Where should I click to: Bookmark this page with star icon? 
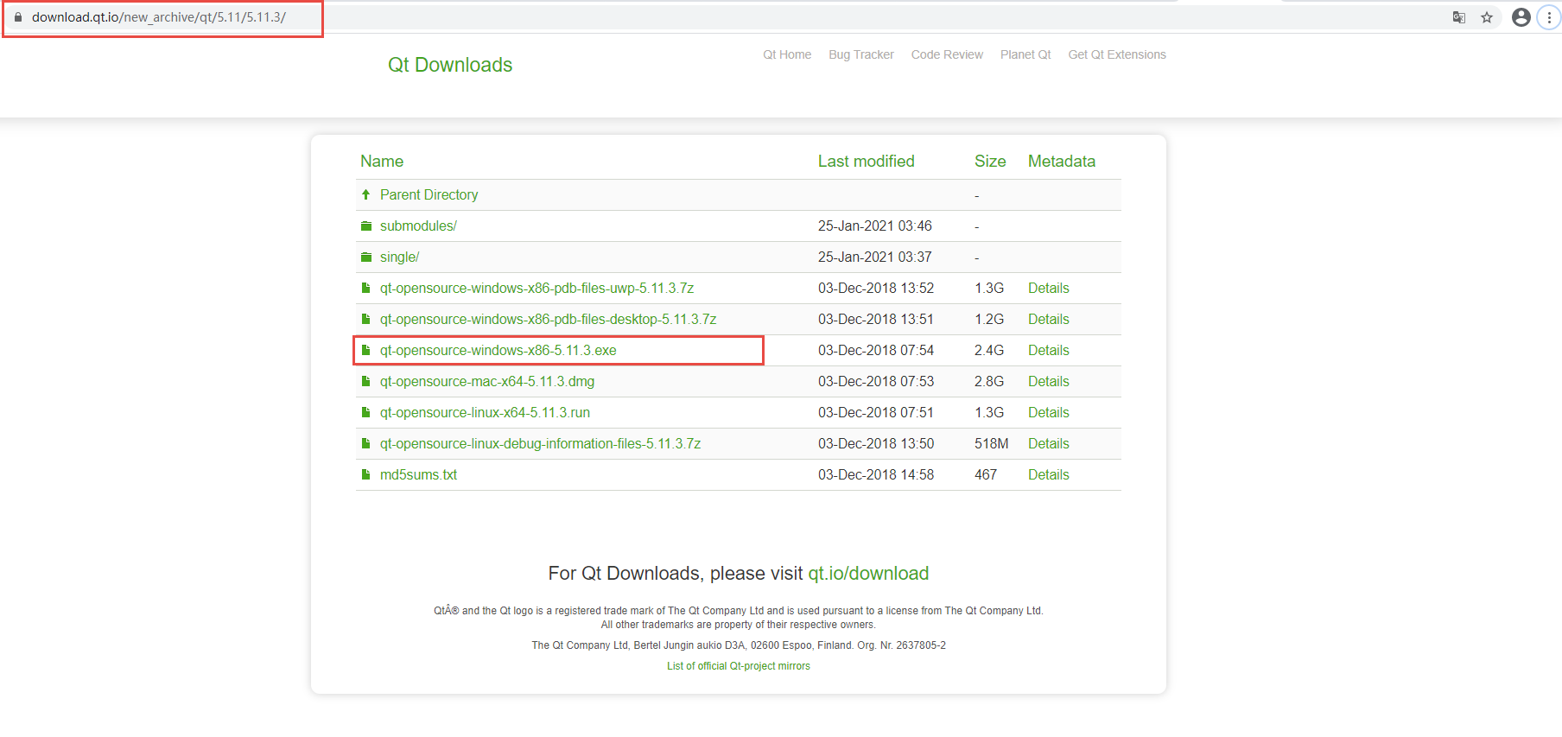click(x=1487, y=17)
